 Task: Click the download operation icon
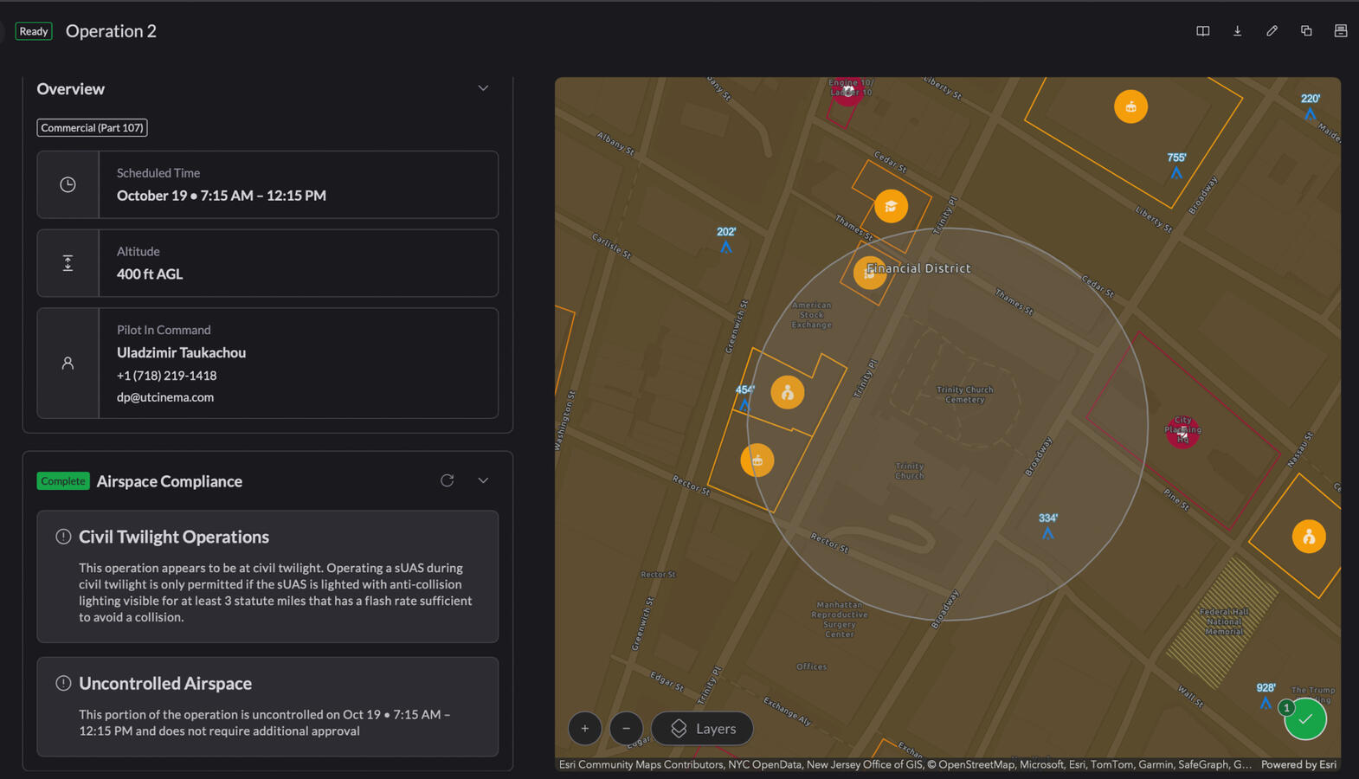click(1237, 31)
